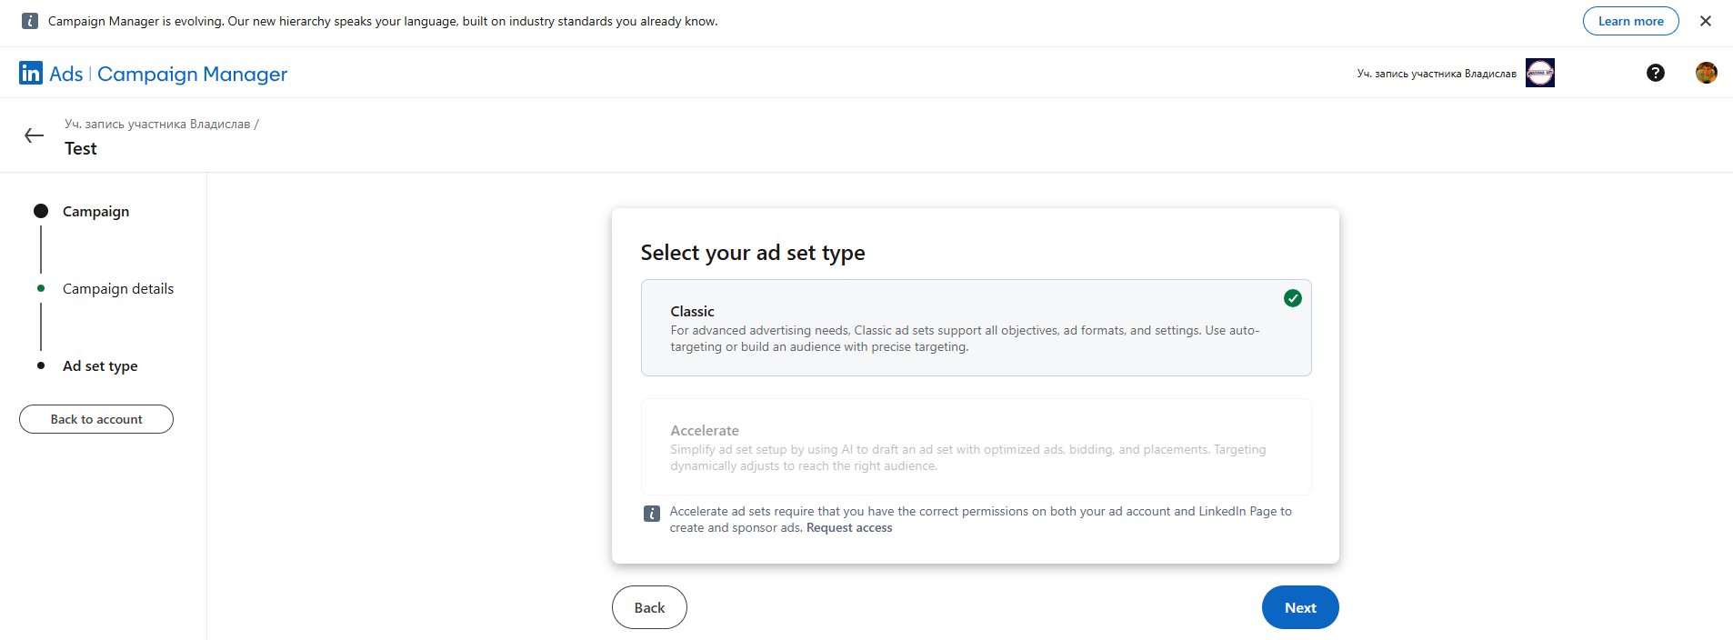This screenshot has height=640, width=1733.
Task: Select the Ad set type step
Action: 100,366
